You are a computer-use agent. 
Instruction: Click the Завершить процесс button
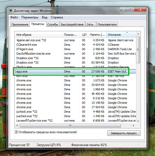click(124, 133)
